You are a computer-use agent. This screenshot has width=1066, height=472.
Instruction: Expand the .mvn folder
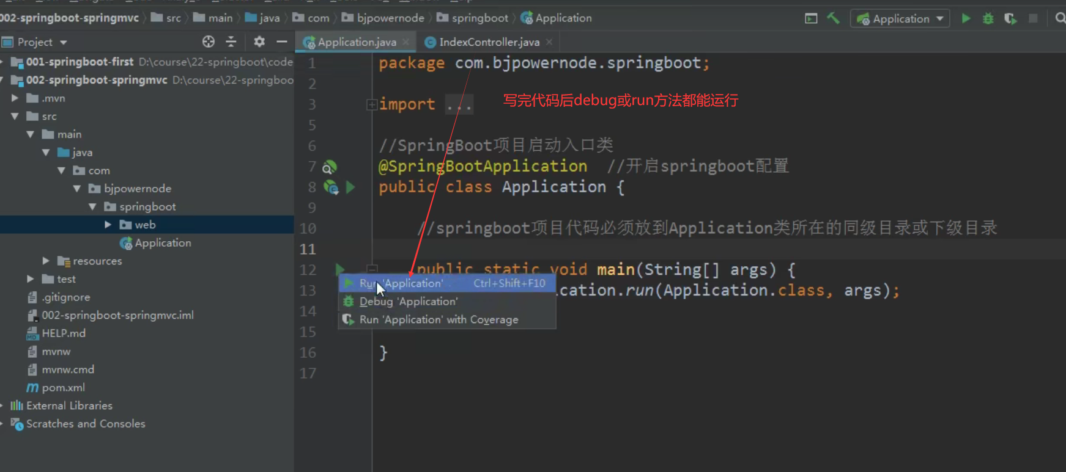click(15, 98)
